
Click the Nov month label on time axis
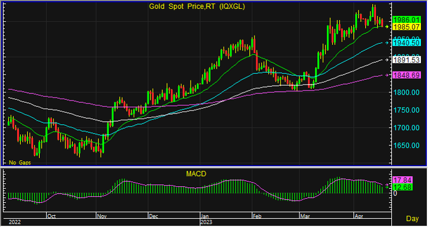tap(102, 216)
